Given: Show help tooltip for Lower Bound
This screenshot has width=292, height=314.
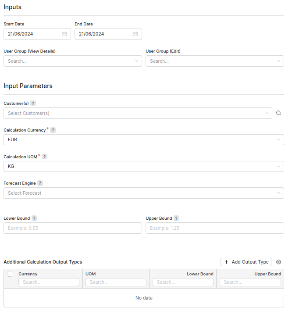Looking at the screenshot, I should (x=34, y=218).
